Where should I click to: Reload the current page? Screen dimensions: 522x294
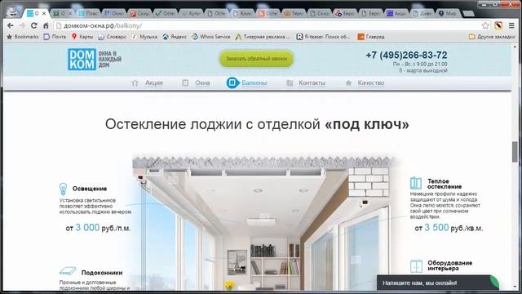33,25
